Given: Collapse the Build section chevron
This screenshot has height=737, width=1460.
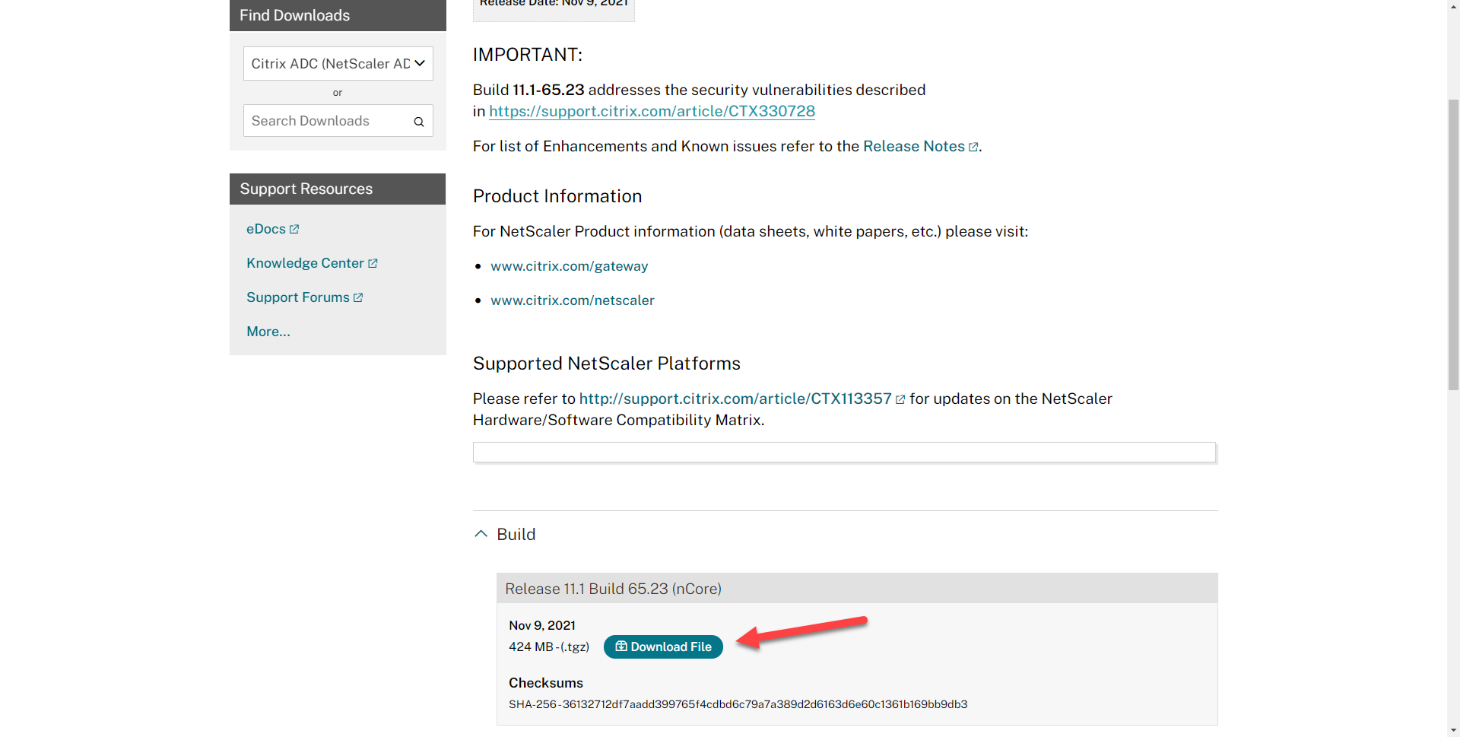Looking at the screenshot, I should click(x=481, y=534).
